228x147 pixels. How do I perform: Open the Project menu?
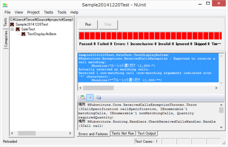click(33, 12)
